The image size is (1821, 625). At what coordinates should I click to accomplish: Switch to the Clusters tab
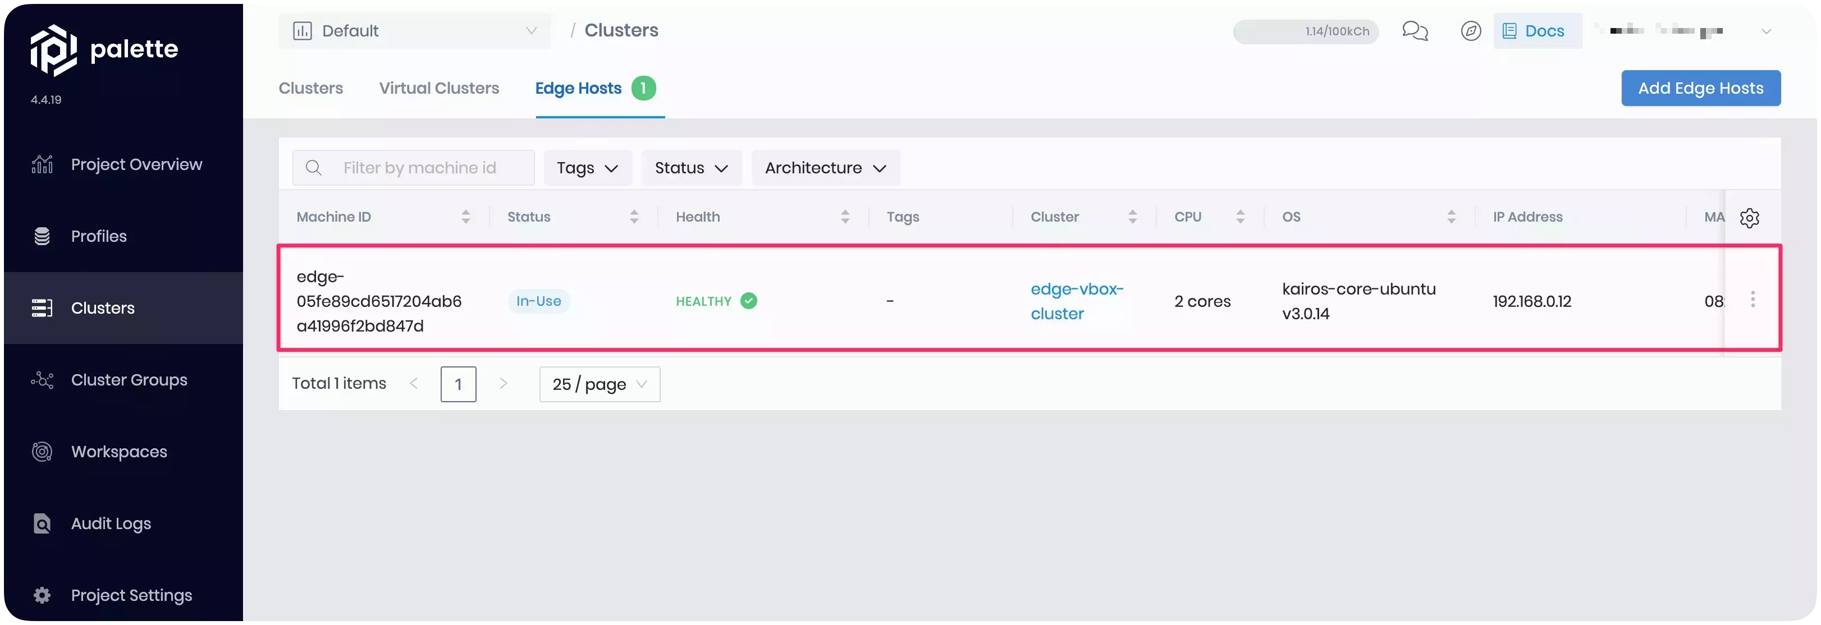pyautogui.click(x=310, y=87)
